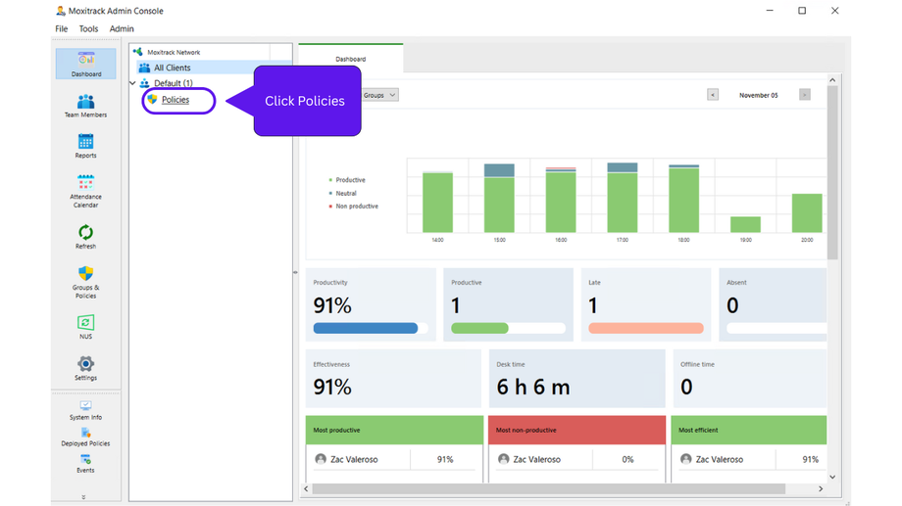Open Groups & Policies shield icon

click(x=85, y=280)
